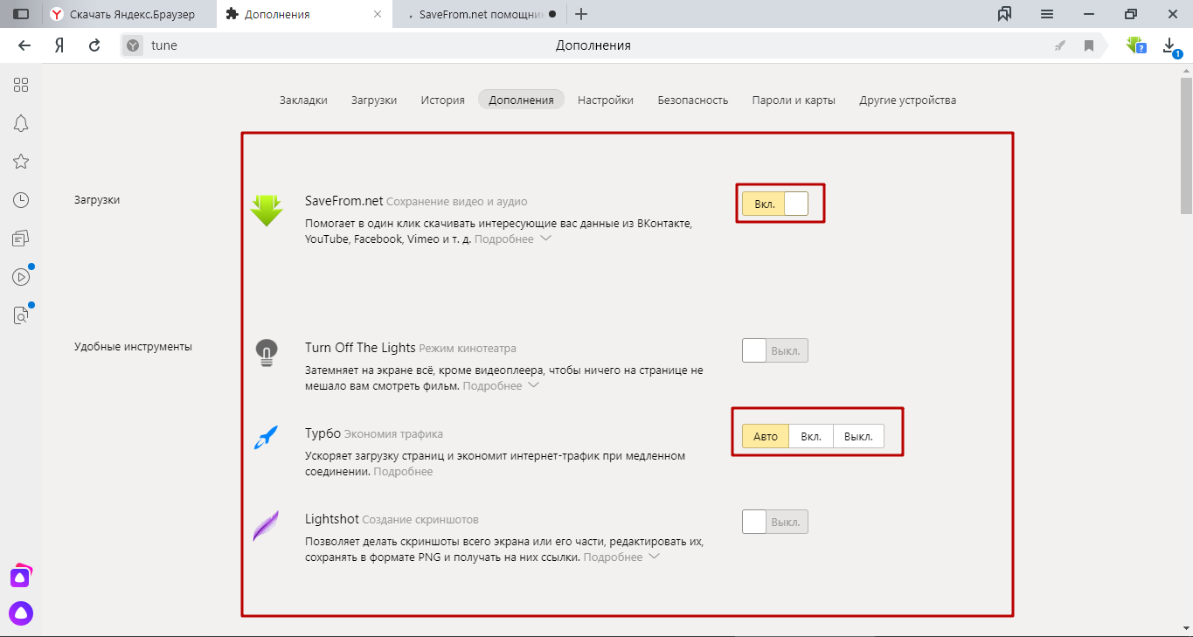Click SaveFrom.net extension title
The image size is (1193, 637).
click(343, 201)
